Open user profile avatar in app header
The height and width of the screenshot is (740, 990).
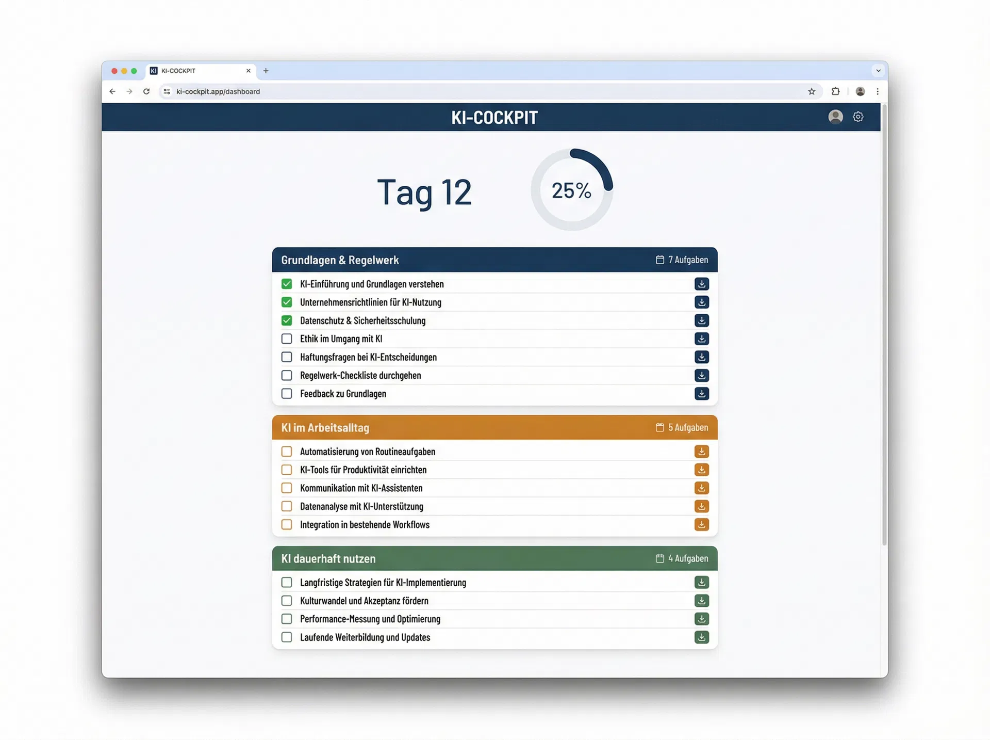[x=835, y=117]
